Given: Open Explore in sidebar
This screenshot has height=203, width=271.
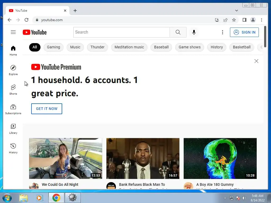Looking at the screenshot, I should tap(13, 70).
